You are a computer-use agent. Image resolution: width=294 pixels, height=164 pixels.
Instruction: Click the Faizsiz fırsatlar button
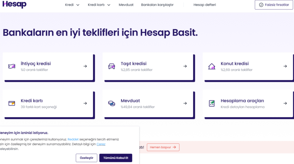[x=273, y=5]
